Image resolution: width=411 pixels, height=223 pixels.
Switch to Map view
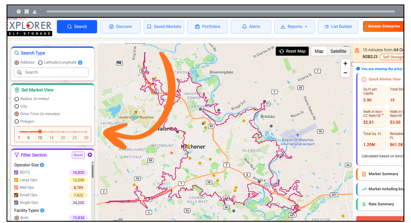(319, 51)
